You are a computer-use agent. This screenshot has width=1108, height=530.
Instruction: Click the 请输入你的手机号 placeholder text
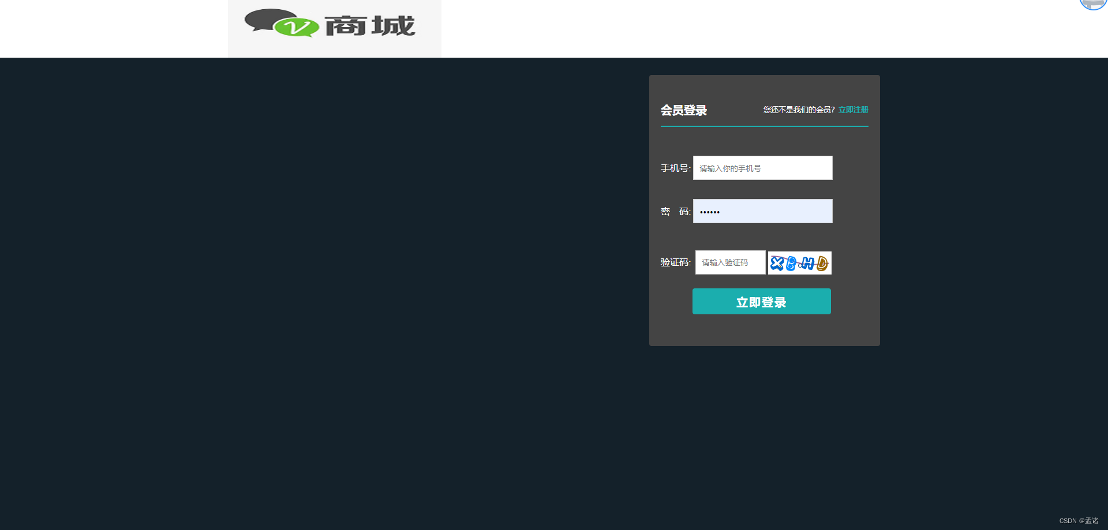[x=729, y=168]
